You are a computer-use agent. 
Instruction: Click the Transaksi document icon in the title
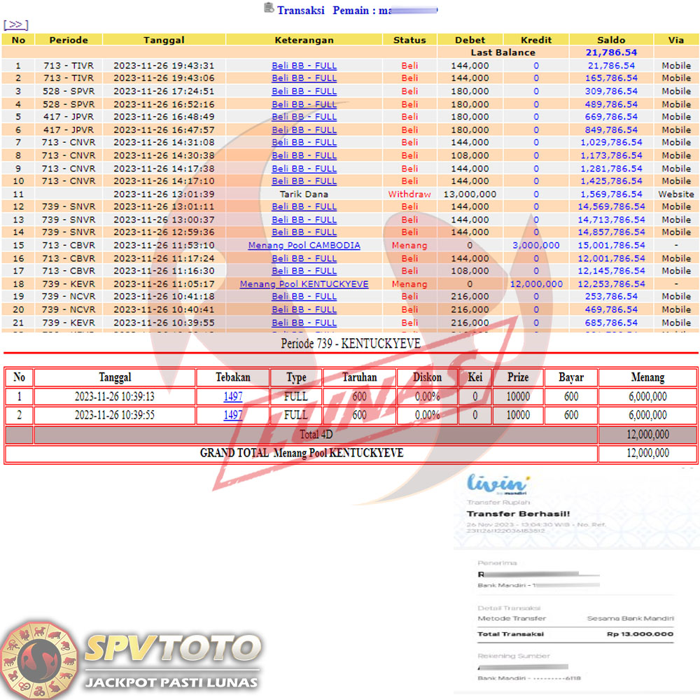pos(269,8)
